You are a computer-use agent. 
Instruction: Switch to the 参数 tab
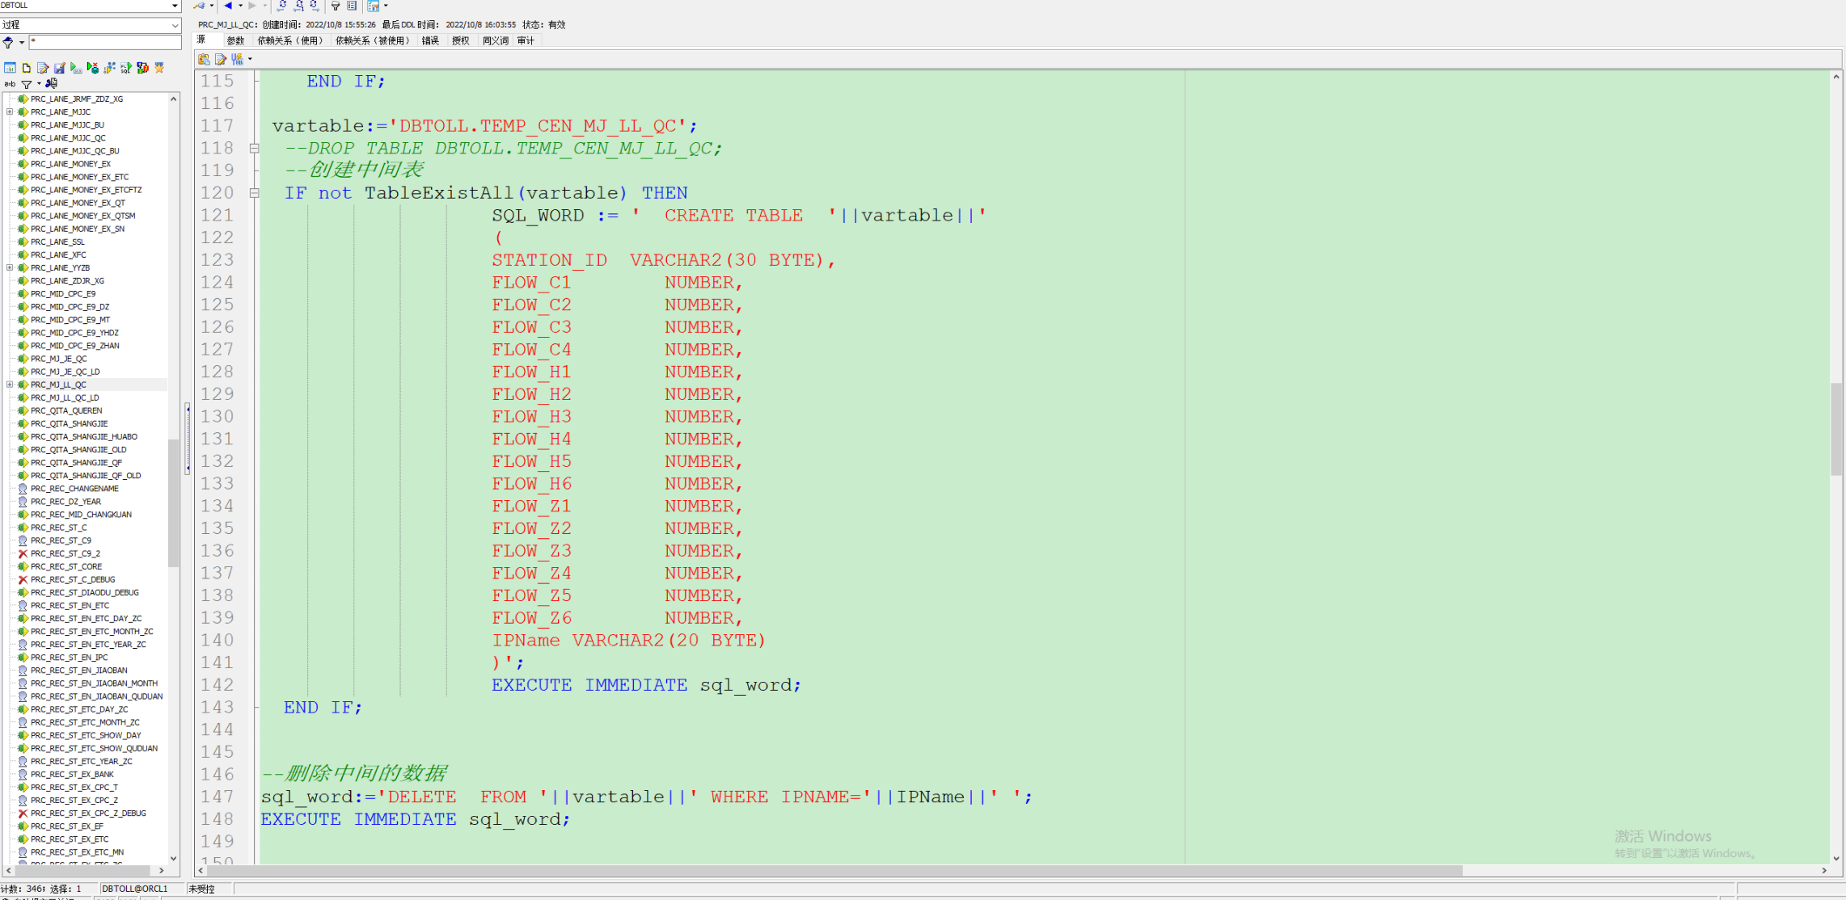coord(235,40)
